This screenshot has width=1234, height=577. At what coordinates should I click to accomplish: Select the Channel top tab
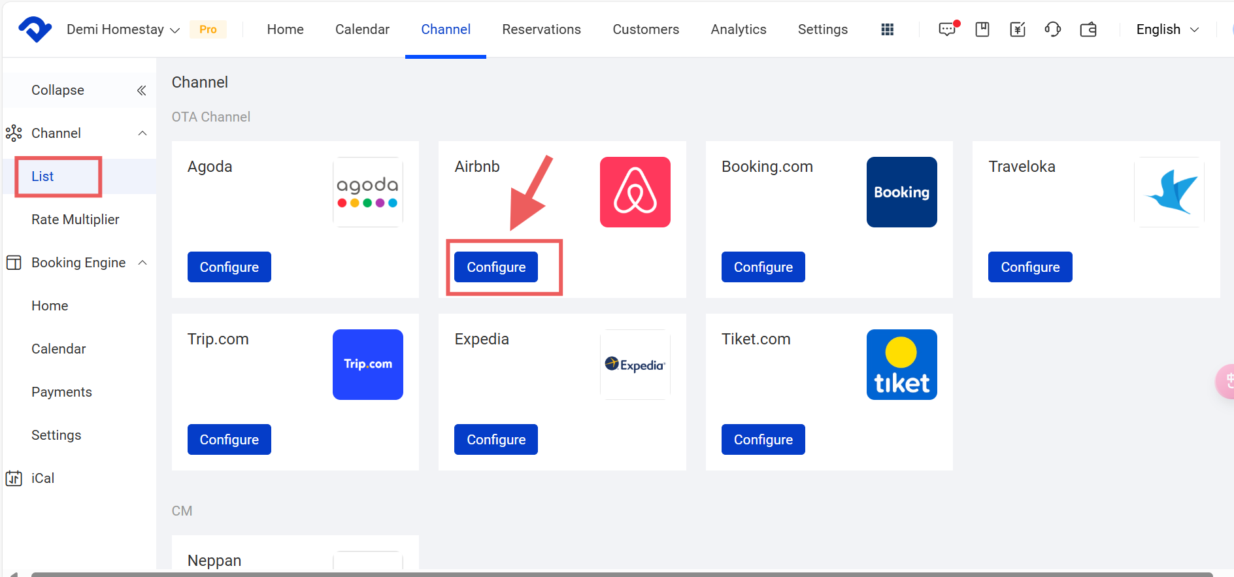(x=446, y=29)
